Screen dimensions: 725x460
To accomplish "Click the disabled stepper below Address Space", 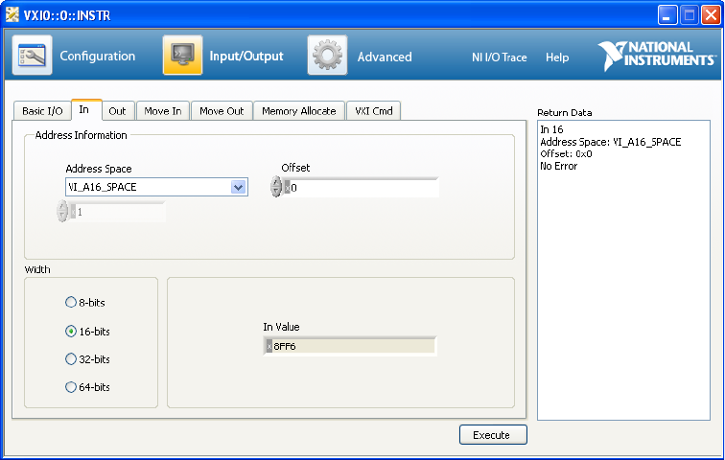I will [62, 211].
